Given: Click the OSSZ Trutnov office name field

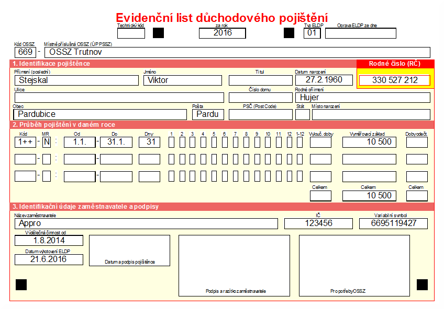Looking at the screenshot, I should click(237, 52).
